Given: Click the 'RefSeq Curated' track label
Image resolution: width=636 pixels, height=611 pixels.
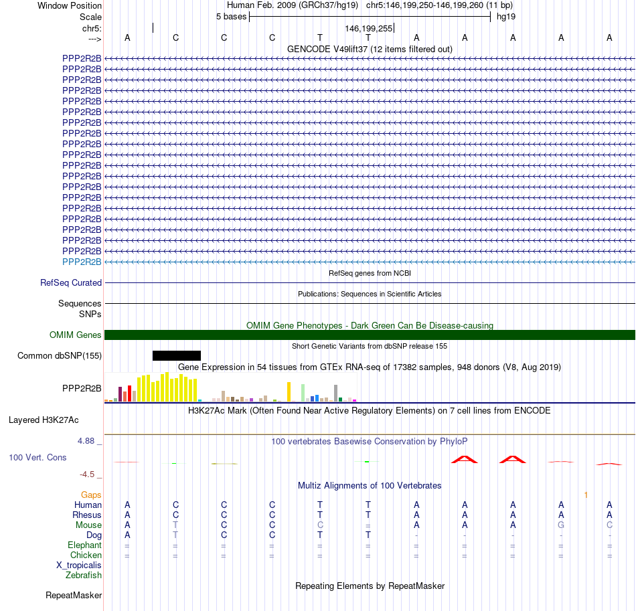Looking at the screenshot, I should pos(70,282).
